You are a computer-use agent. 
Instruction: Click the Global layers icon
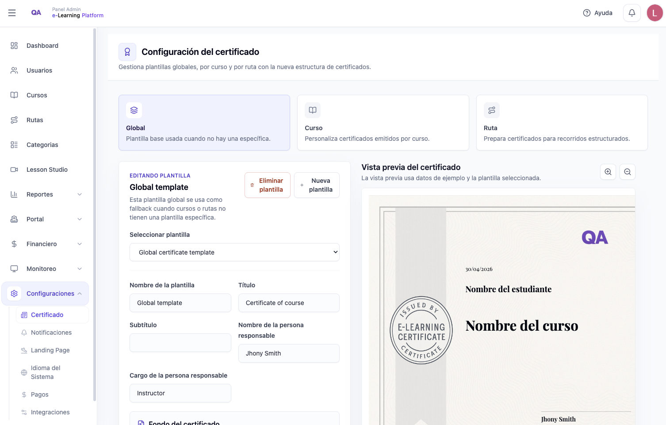point(134,110)
